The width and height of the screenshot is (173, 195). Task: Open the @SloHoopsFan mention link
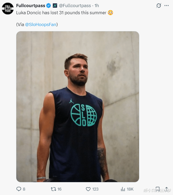40,24
